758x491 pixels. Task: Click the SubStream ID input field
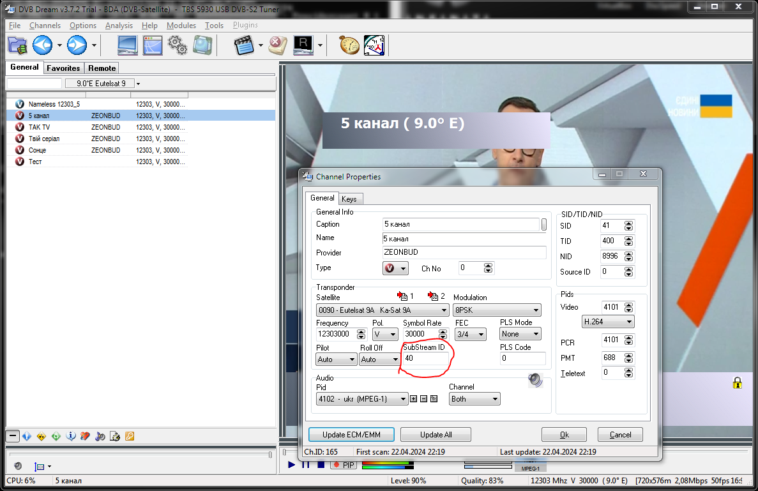pos(426,359)
